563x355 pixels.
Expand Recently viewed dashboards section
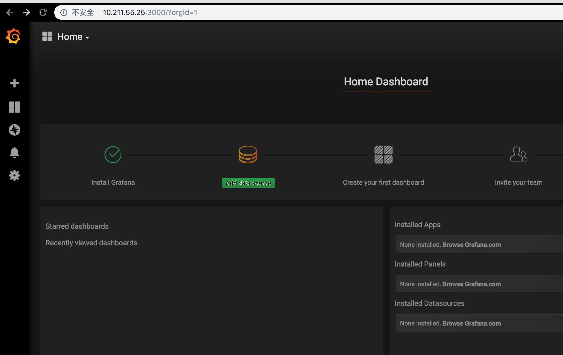[91, 242]
